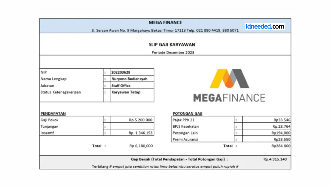Select the Periode Desember 2023 text
331x186 pixels.
coord(173,52)
